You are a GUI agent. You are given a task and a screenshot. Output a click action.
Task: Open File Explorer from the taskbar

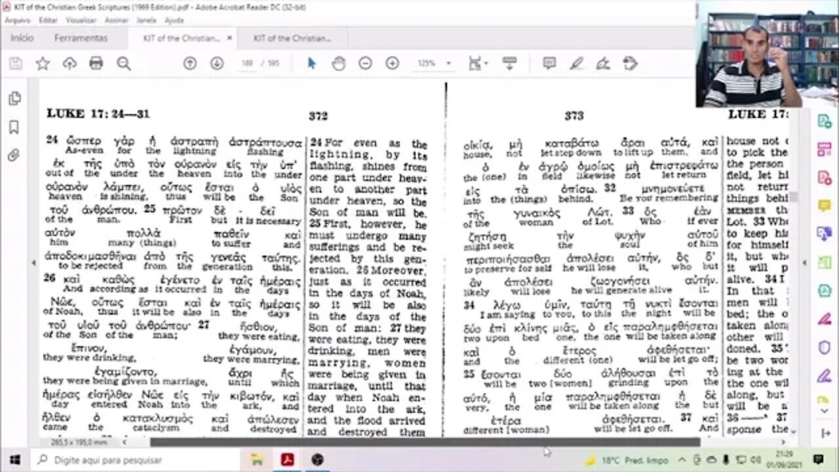pyautogui.click(x=256, y=460)
